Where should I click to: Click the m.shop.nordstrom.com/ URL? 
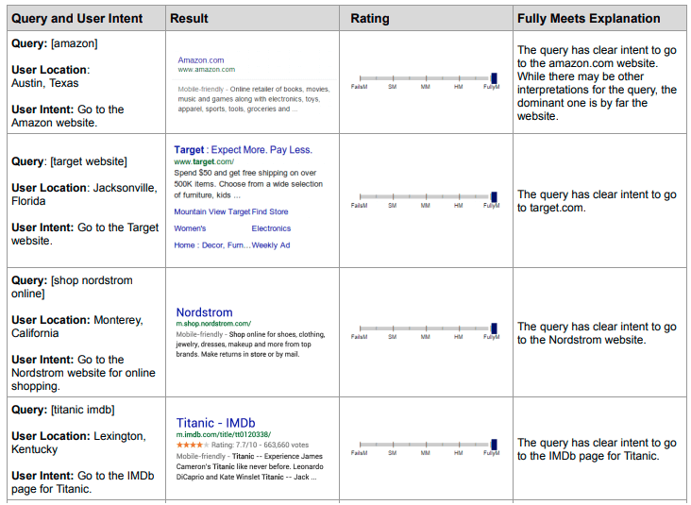pos(213,324)
